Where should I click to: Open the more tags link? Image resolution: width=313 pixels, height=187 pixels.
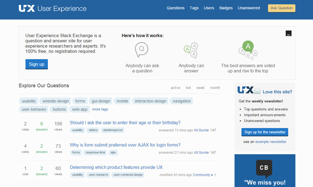pos(100,109)
